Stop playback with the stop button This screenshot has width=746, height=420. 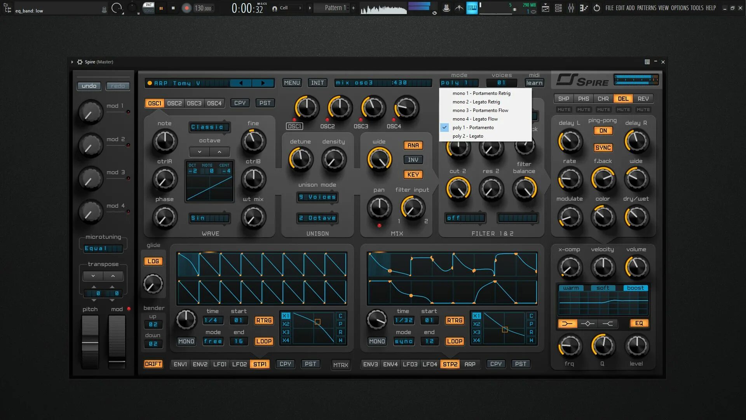173,8
